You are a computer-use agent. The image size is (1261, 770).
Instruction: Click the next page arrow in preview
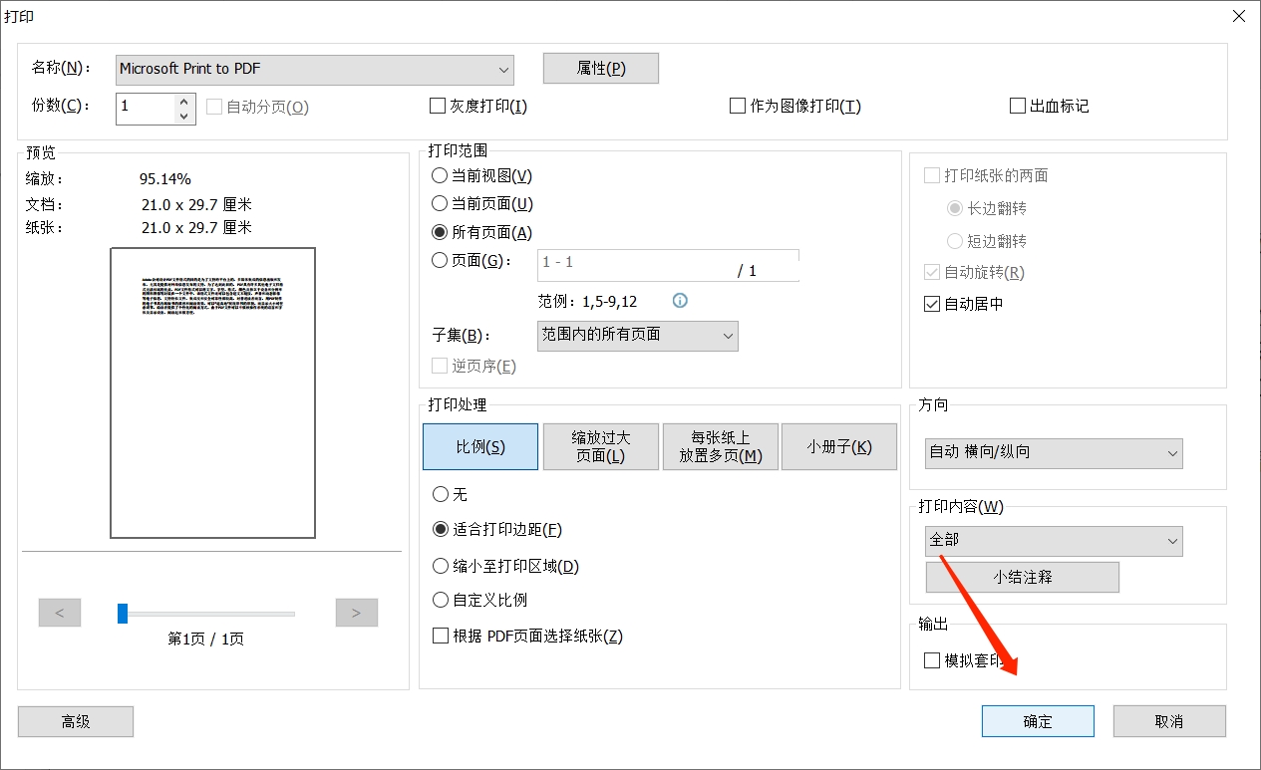(357, 613)
